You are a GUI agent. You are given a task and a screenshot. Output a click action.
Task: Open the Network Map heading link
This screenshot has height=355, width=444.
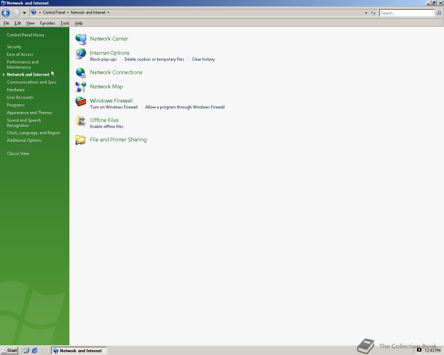coord(106,87)
